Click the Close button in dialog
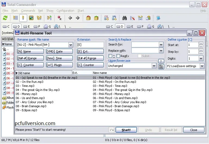The height and width of the screenshot is (144, 209). point(194,130)
